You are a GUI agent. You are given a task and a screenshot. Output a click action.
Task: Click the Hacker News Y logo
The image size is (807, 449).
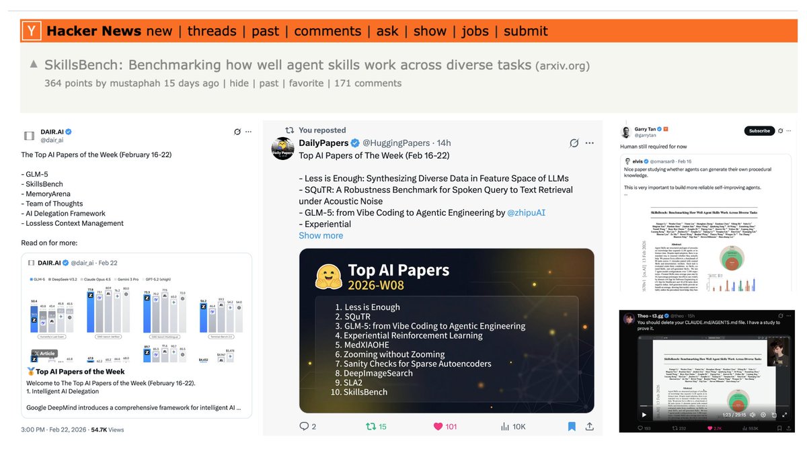tap(32, 31)
